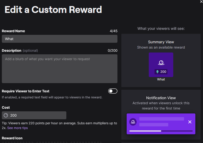Click the notification progress bar
The height and width of the screenshot is (143, 203).
coord(161,131)
